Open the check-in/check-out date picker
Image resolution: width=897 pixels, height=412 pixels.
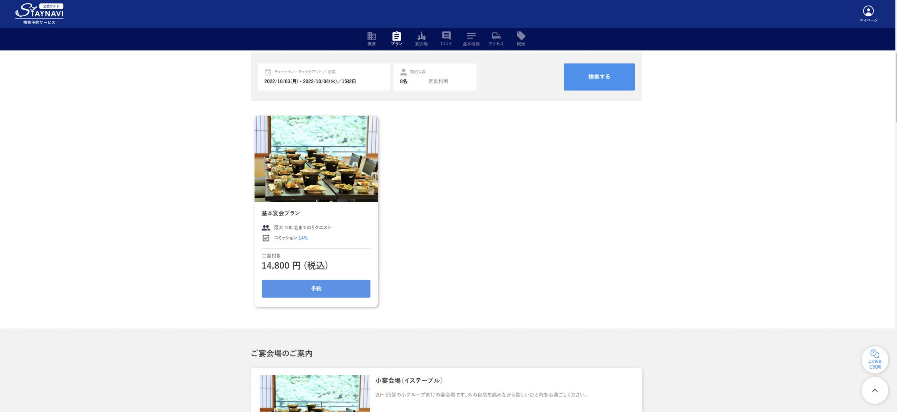click(324, 77)
